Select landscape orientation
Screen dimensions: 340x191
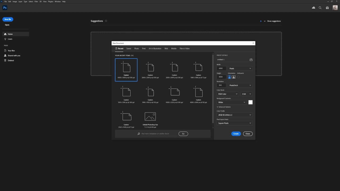[234, 77]
